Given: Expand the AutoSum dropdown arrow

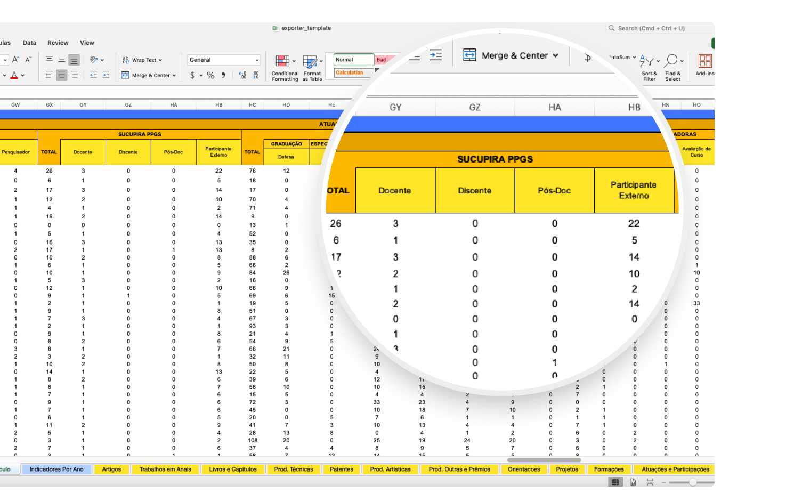Looking at the screenshot, I should (635, 57).
